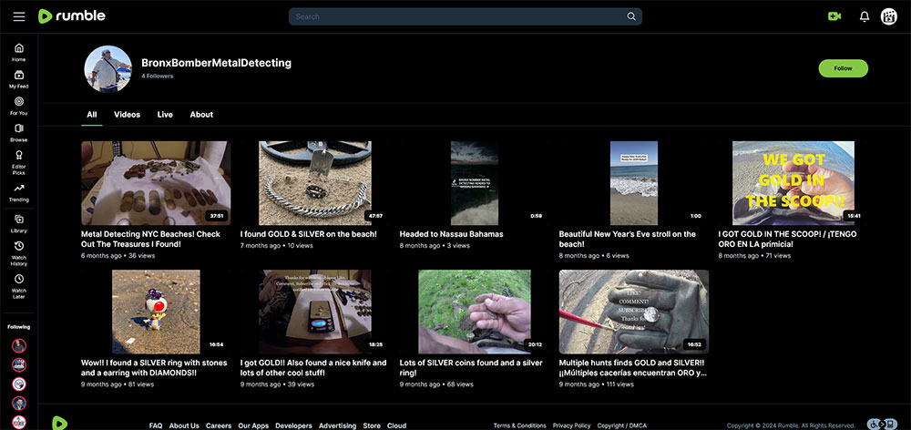Open Metal Detecting NYC Beaches thumbnail
Image resolution: width=911 pixels, height=430 pixels.
(x=156, y=183)
